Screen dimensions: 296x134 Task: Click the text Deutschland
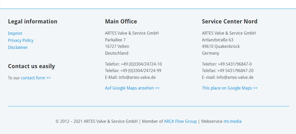click(x=117, y=53)
